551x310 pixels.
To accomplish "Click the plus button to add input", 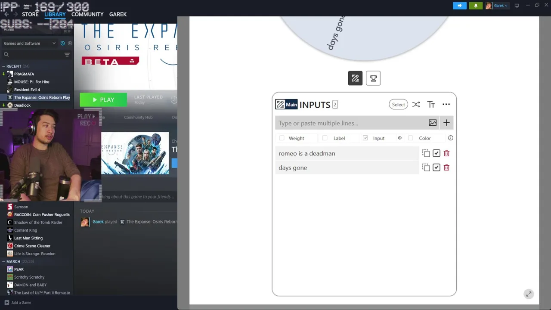I will pyautogui.click(x=446, y=123).
